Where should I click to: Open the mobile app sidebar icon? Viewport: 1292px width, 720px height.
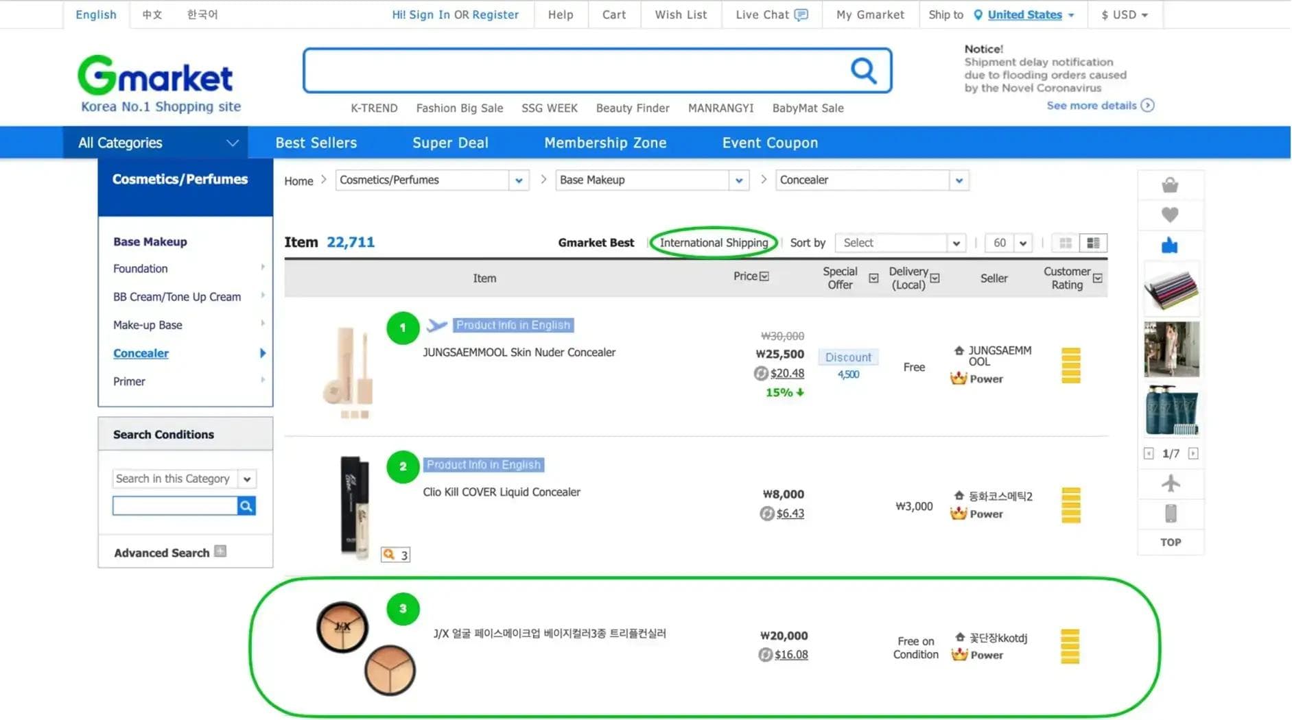tap(1170, 513)
